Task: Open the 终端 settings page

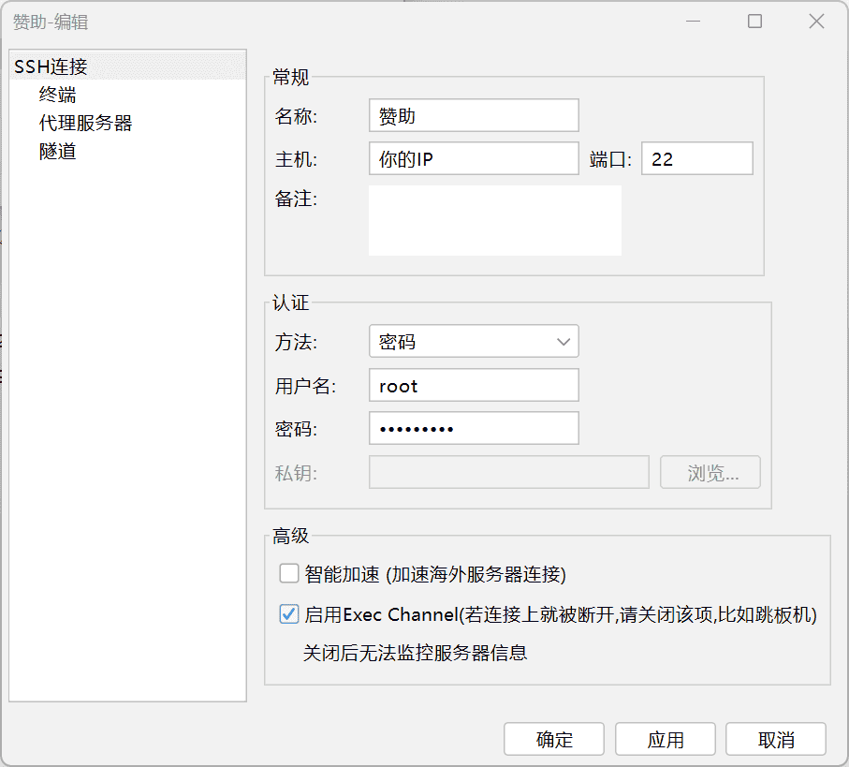Action: click(59, 94)
